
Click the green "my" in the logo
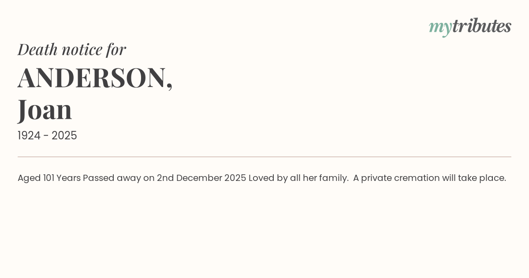440,27
